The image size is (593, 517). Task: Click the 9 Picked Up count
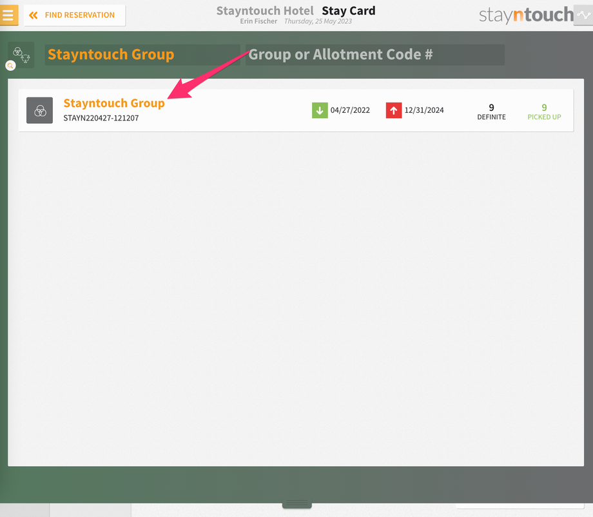544,112
